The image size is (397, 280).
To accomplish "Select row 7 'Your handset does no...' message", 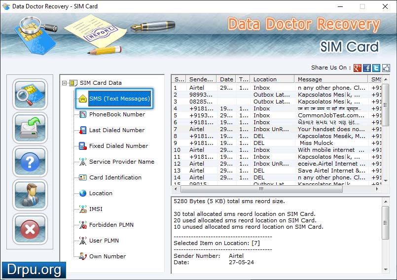I will tap(331, 129).
